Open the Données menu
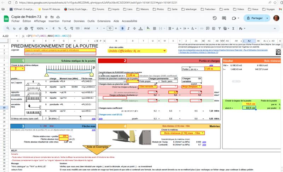 pos(79,21)
